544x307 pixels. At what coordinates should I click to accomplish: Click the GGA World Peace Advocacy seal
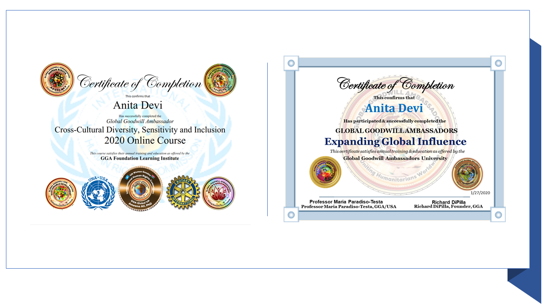point(220,80)
